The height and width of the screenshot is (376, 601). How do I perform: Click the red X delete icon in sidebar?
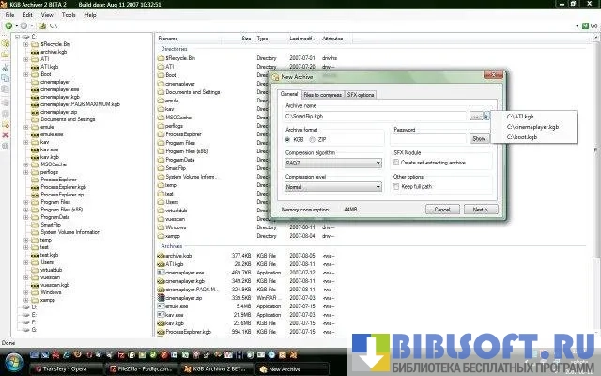[6, 135]
